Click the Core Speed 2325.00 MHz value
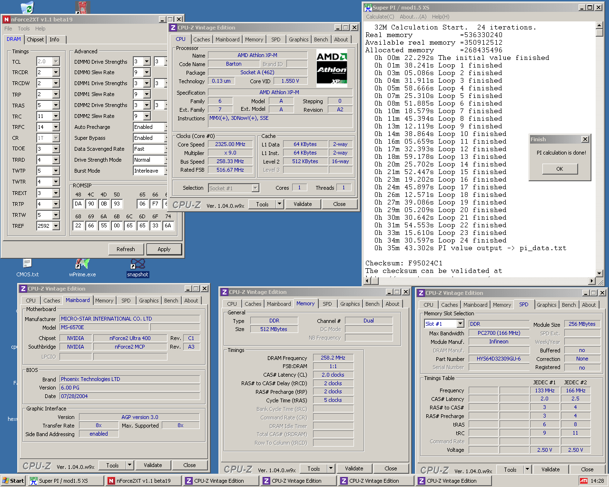 click(230, 144)
